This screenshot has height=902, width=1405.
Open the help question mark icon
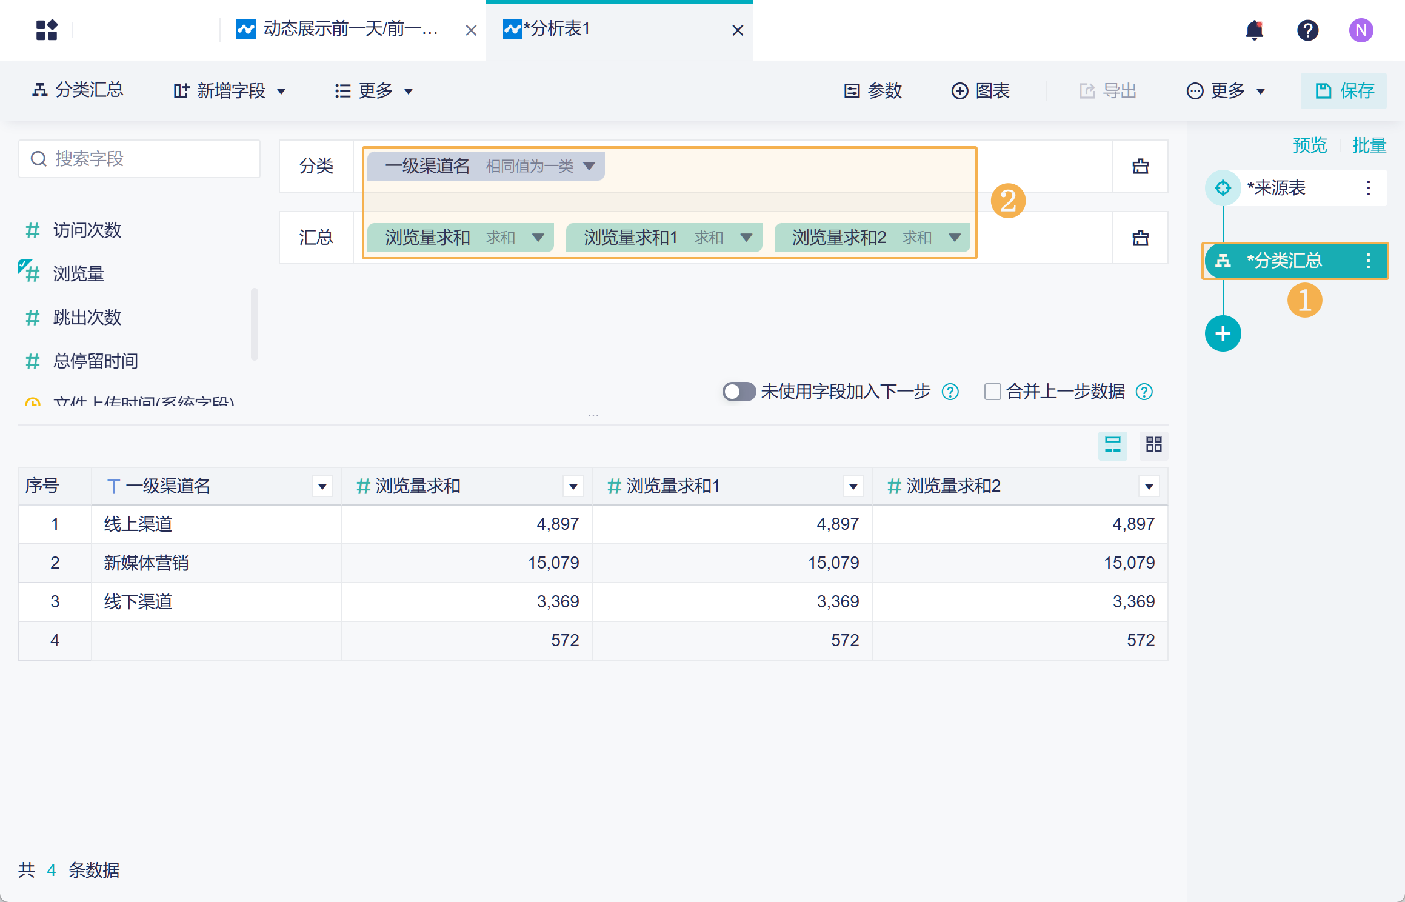(1307, 30)
